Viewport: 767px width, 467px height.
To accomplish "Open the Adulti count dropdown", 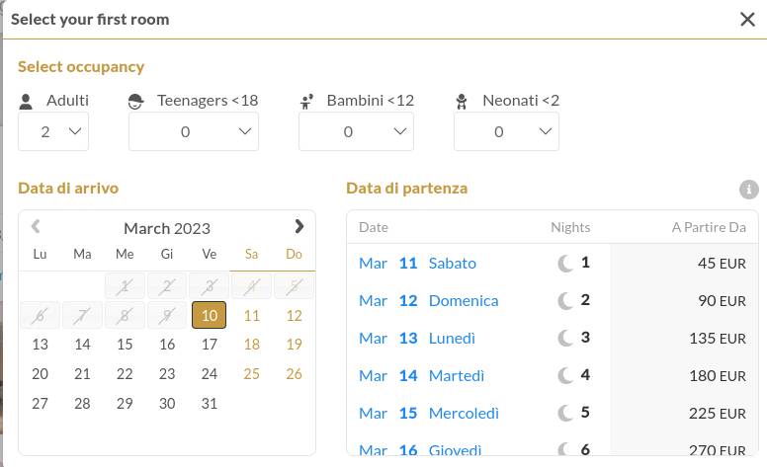I will (x=53, y=131).
